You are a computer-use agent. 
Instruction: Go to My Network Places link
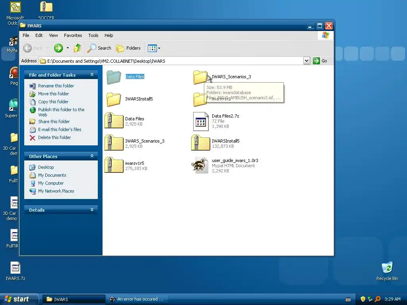click(x=56, y=191)
